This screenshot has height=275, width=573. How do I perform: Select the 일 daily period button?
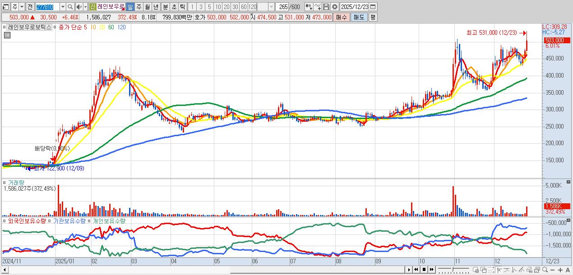pyautogui.click(x=130, y=7)
